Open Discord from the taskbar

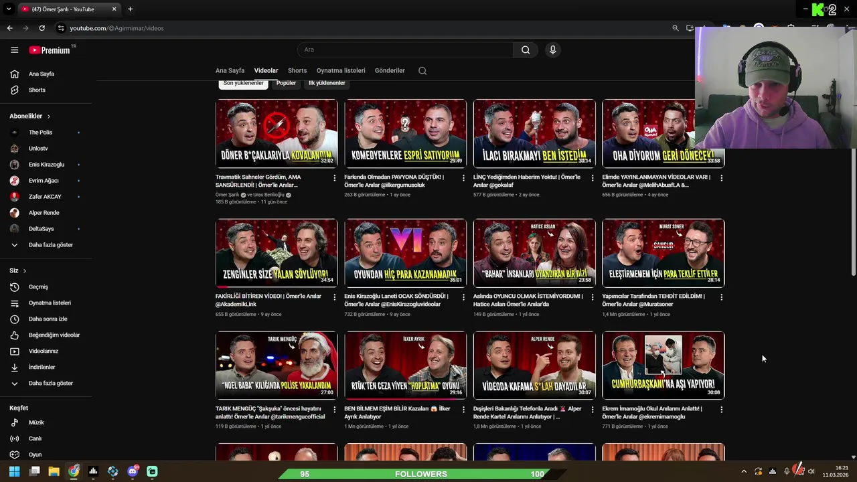tap(133, 471)
